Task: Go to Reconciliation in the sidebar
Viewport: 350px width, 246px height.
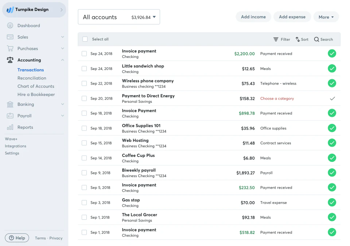Action: [x=32, y=78]
